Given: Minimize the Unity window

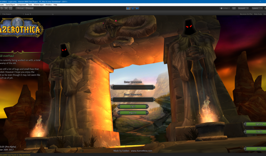Looking at the screenshot, I should [x=260, y=2].
